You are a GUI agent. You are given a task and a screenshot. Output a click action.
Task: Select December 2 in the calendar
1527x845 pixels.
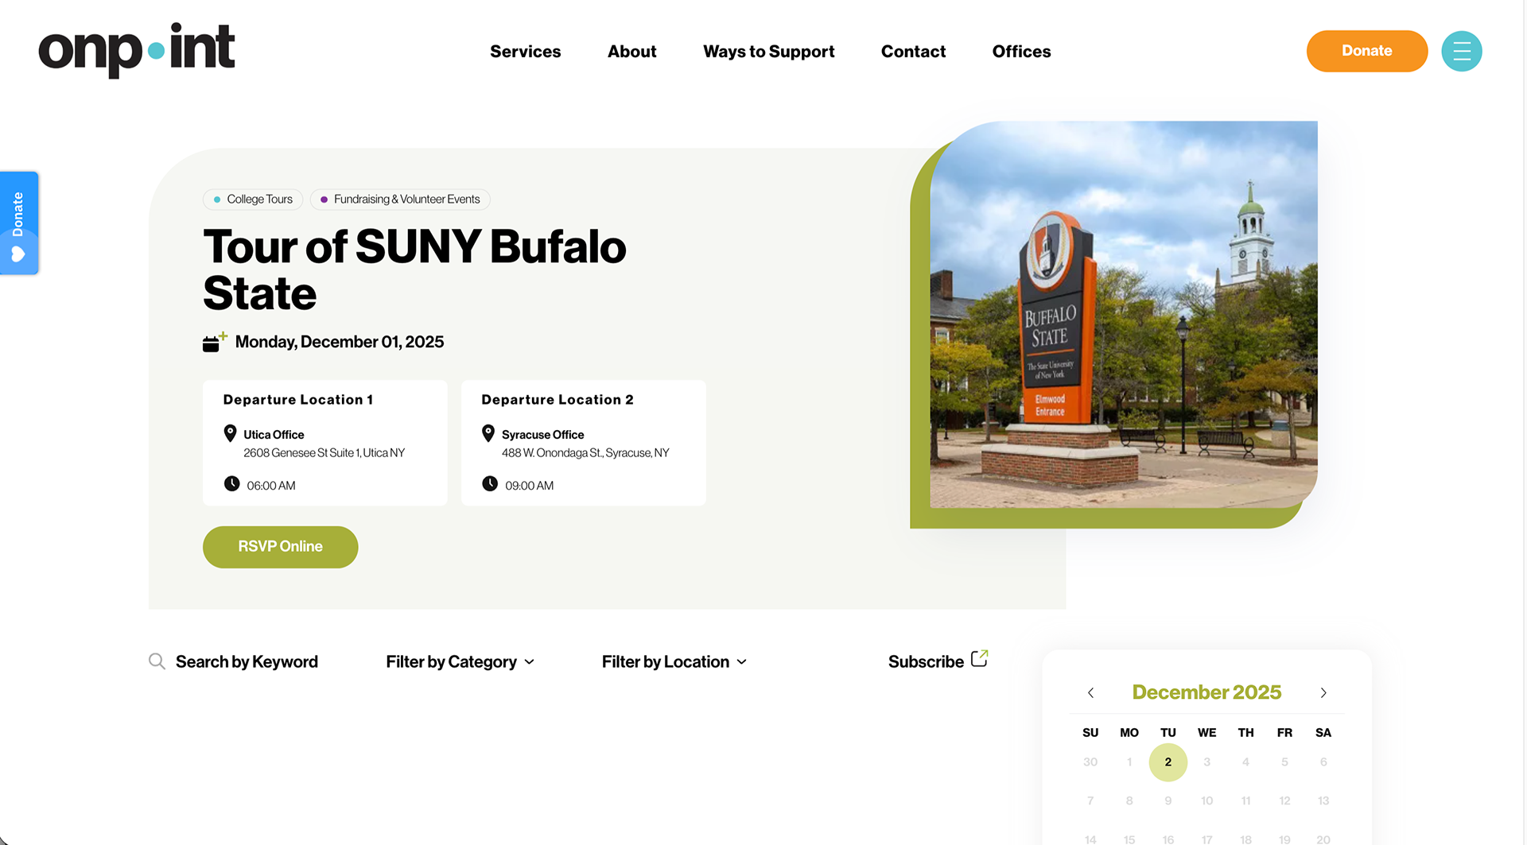[x=1168, y=762]
